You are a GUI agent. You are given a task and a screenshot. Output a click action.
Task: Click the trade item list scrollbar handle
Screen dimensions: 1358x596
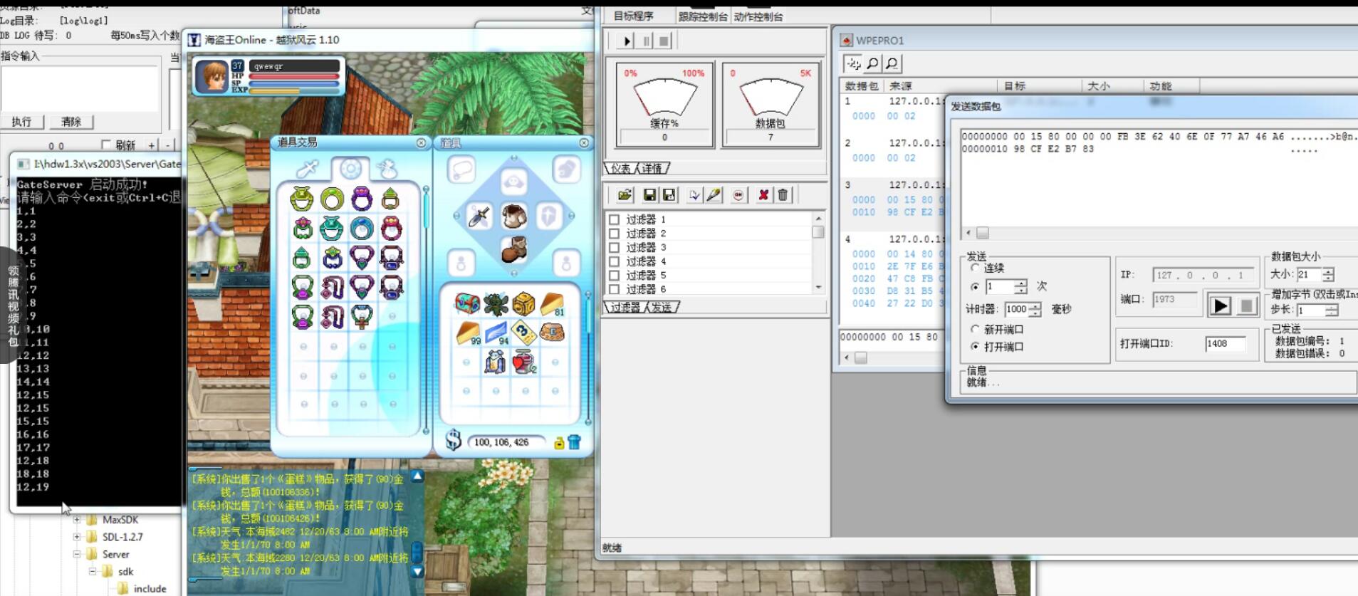[427, 210]
